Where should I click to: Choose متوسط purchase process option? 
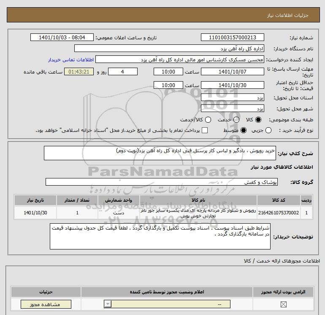coord(244,130)
